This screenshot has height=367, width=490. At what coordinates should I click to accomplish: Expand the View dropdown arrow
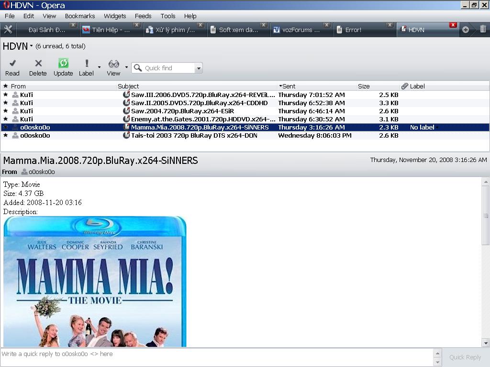pyautogui.click(x=126, y=67)
